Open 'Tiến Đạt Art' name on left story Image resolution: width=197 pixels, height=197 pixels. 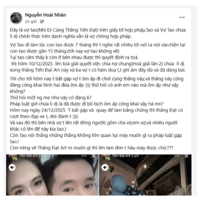point(28,156)
